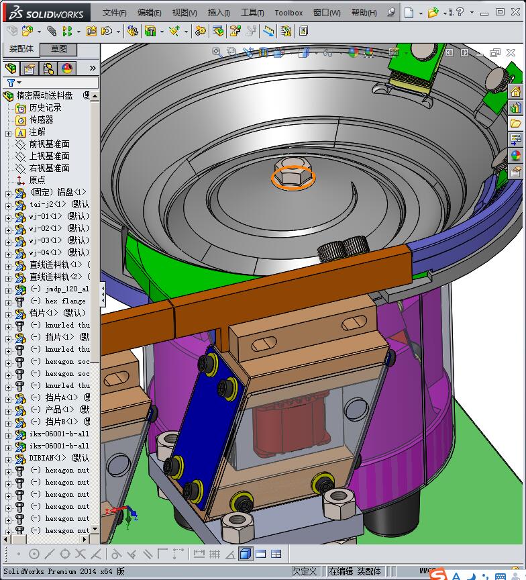Viewport: 526px width, 580px height.
Task: Switch to ConfigurationManager tab icon
Action: coord(48,68)
